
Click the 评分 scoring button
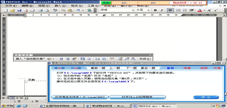[x=206, y=97]
